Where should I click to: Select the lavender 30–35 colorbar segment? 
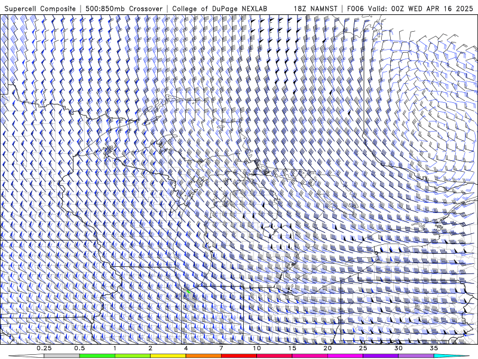click(x=416, y=356)
